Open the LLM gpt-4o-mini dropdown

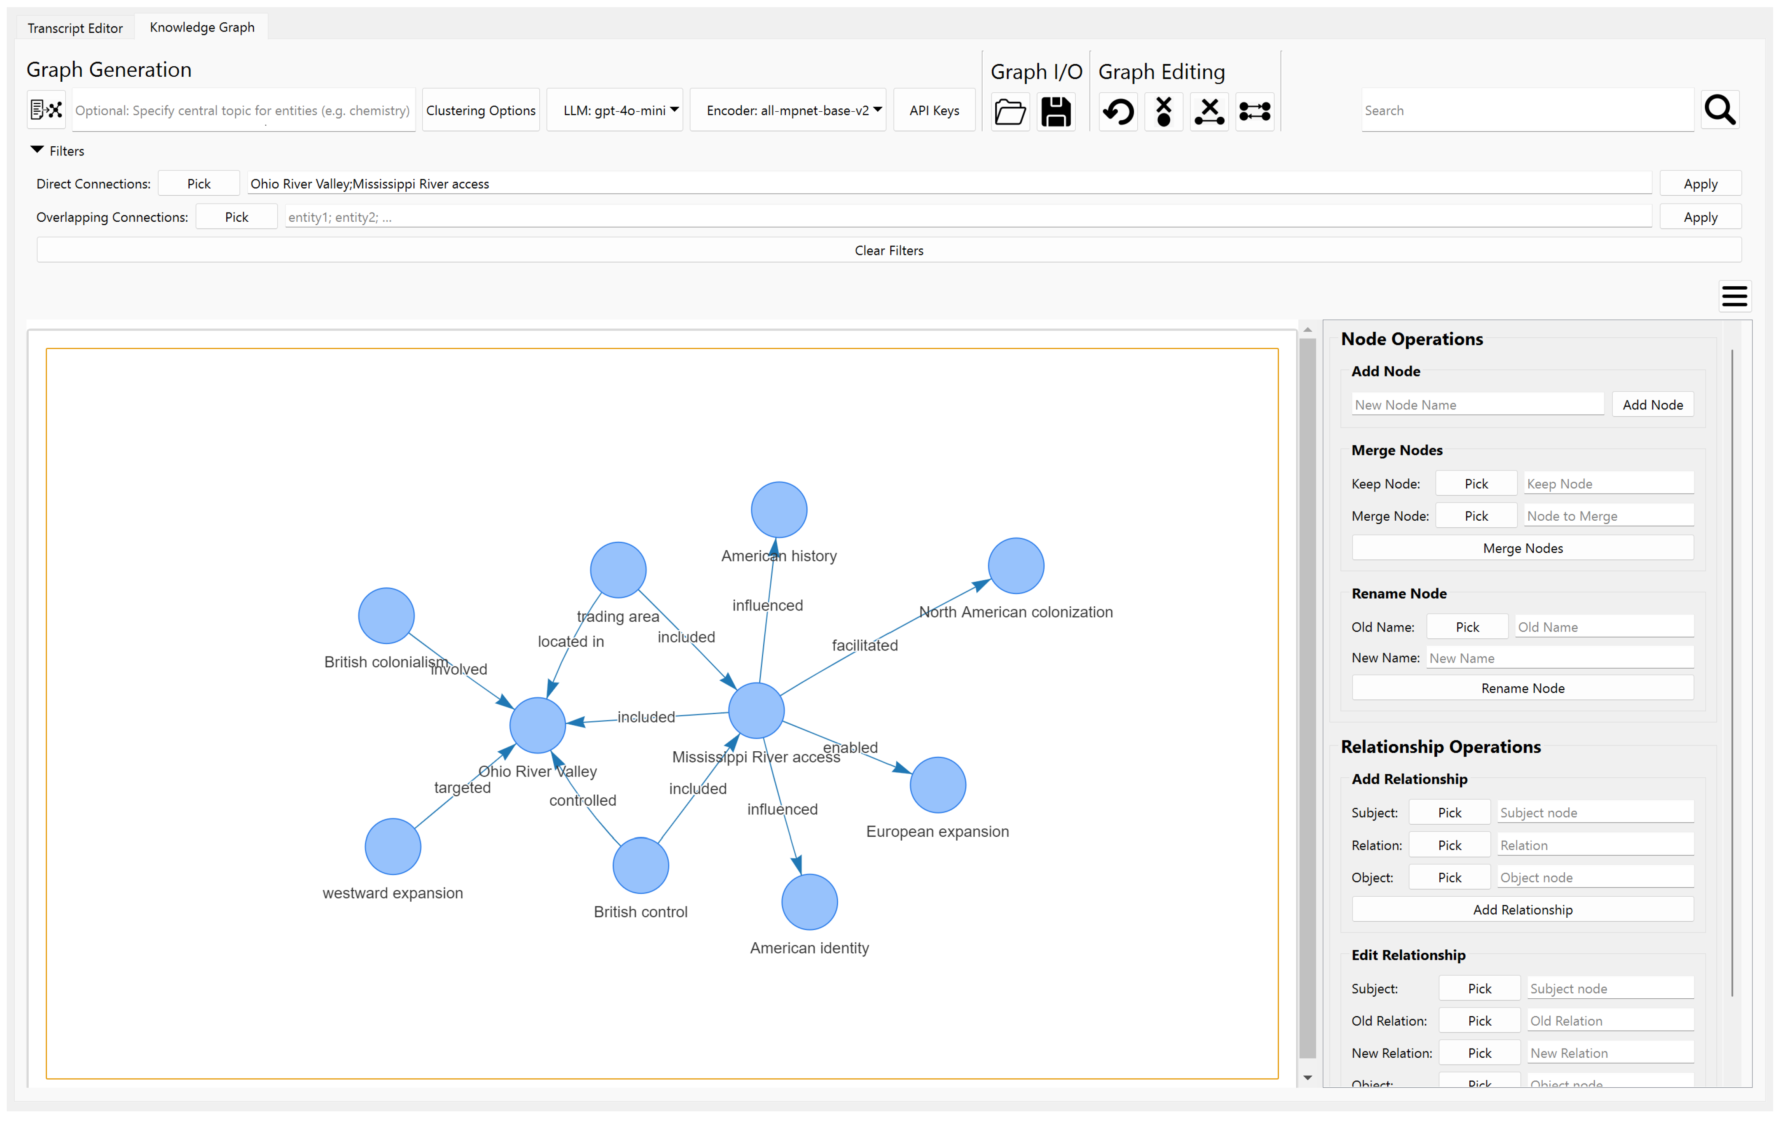point(615,111)
